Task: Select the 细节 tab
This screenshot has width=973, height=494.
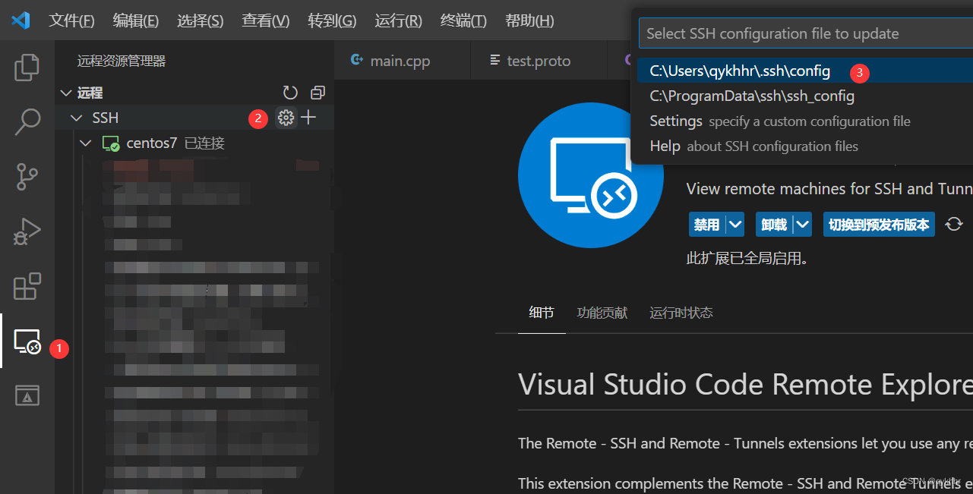Action: point(542,313)
